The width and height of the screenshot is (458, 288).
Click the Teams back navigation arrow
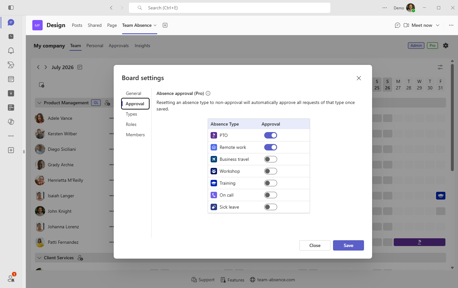point(111,8)
